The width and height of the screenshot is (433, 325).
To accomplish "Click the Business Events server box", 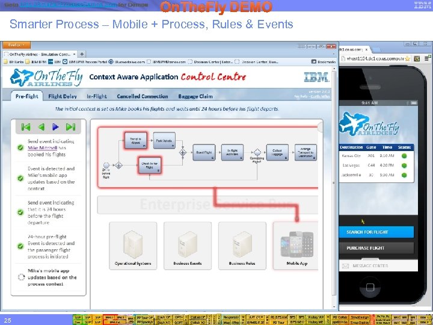I will (x=188, y=246).
